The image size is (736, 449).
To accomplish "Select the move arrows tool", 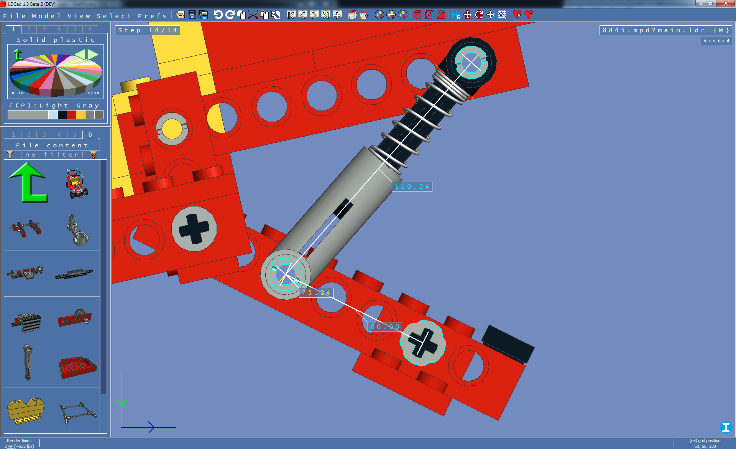I will [x=468, y=15].
